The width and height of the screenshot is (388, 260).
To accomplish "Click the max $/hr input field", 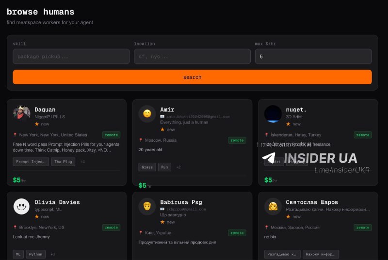I will click(x=313, y=57).
